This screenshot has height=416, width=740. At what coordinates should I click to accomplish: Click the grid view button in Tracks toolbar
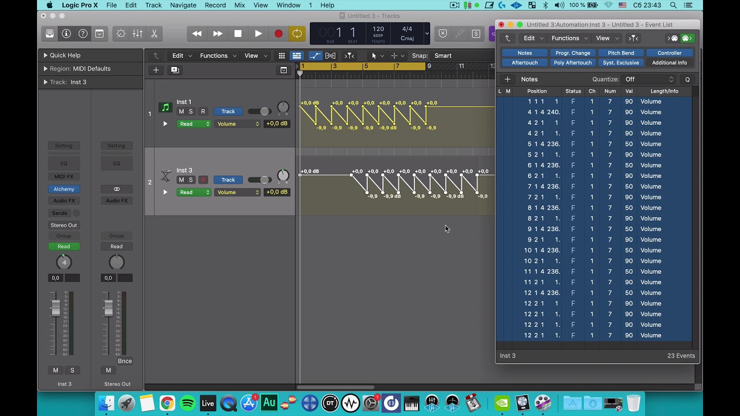pyautogui.click(x=282, y=55)
